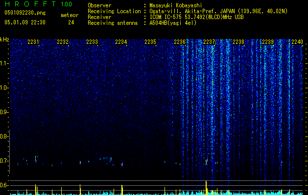This screenshot has height=195, width=308.
Task: Click the 2233 time marker
Action: coord(92,42)
